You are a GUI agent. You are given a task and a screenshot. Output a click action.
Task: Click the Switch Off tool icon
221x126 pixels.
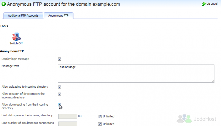click(x=16, y=37)
